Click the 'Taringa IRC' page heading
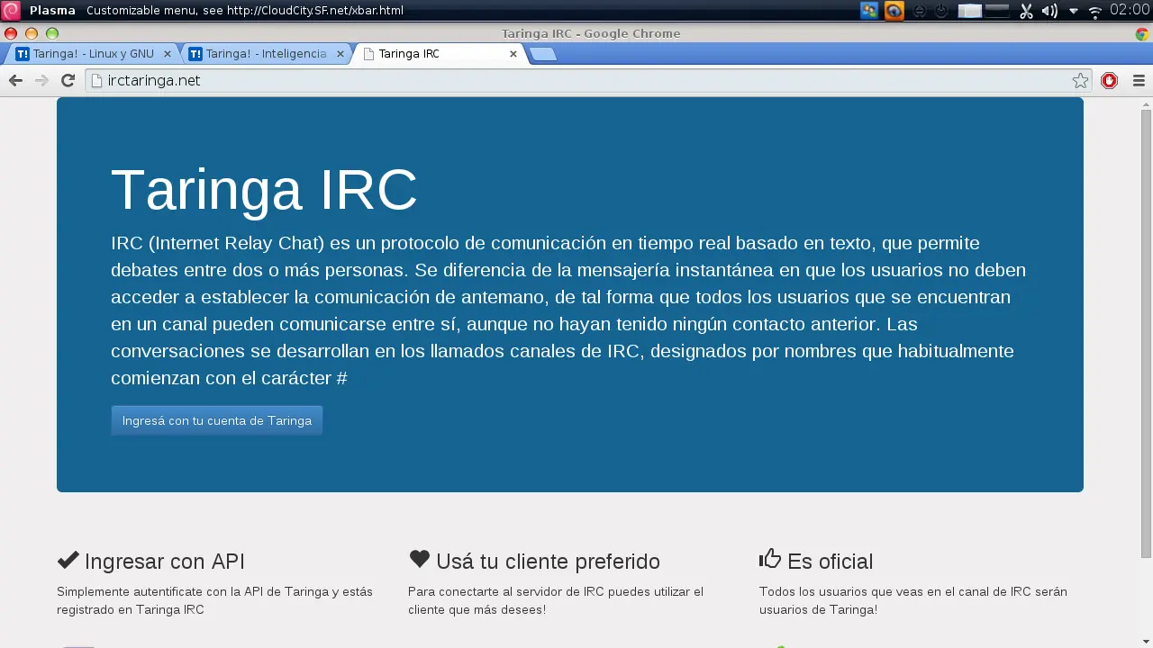Image resolution: width=1153 pixels, height=648 pixels. click(264, 189)
